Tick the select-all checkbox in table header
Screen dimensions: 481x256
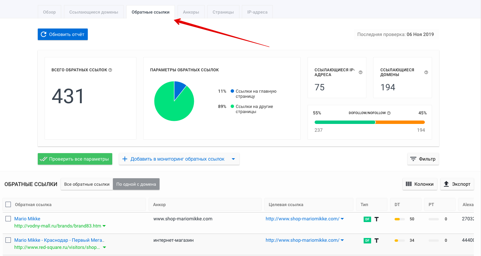click(8, 204)
